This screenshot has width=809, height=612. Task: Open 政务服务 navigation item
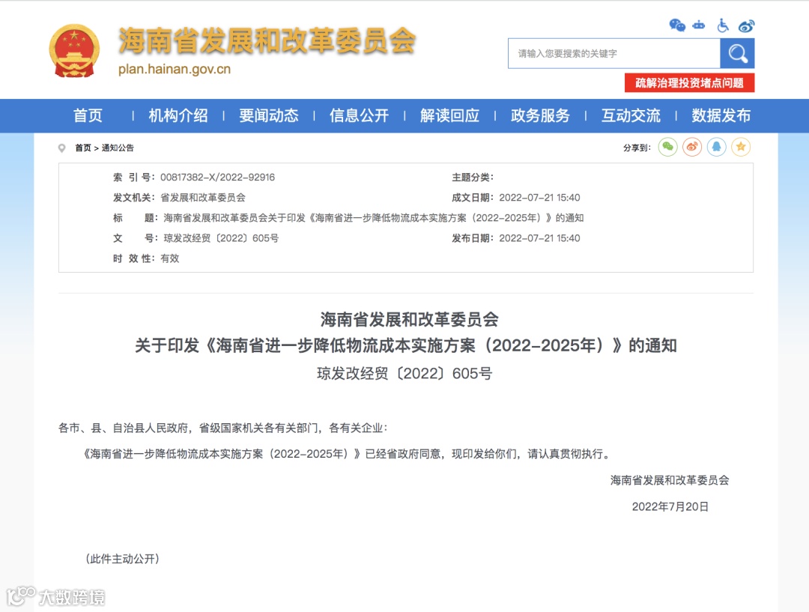click(x=540, y=115)
